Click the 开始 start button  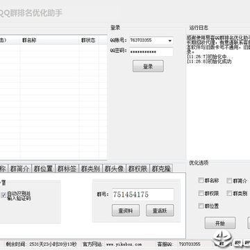220,223
